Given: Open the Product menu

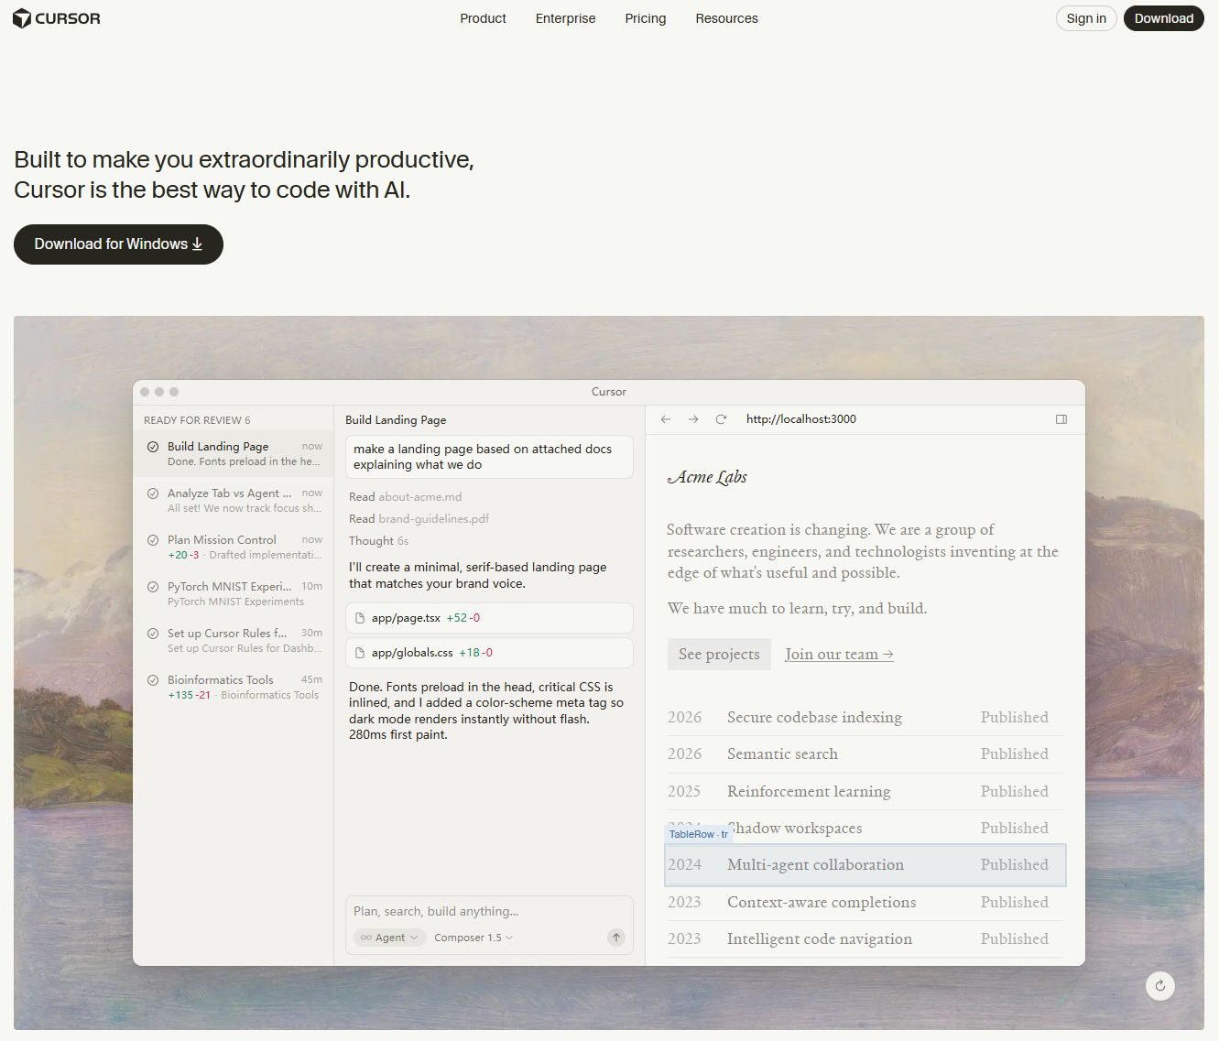Looking at the screenshot, I should tap(483, 18).
